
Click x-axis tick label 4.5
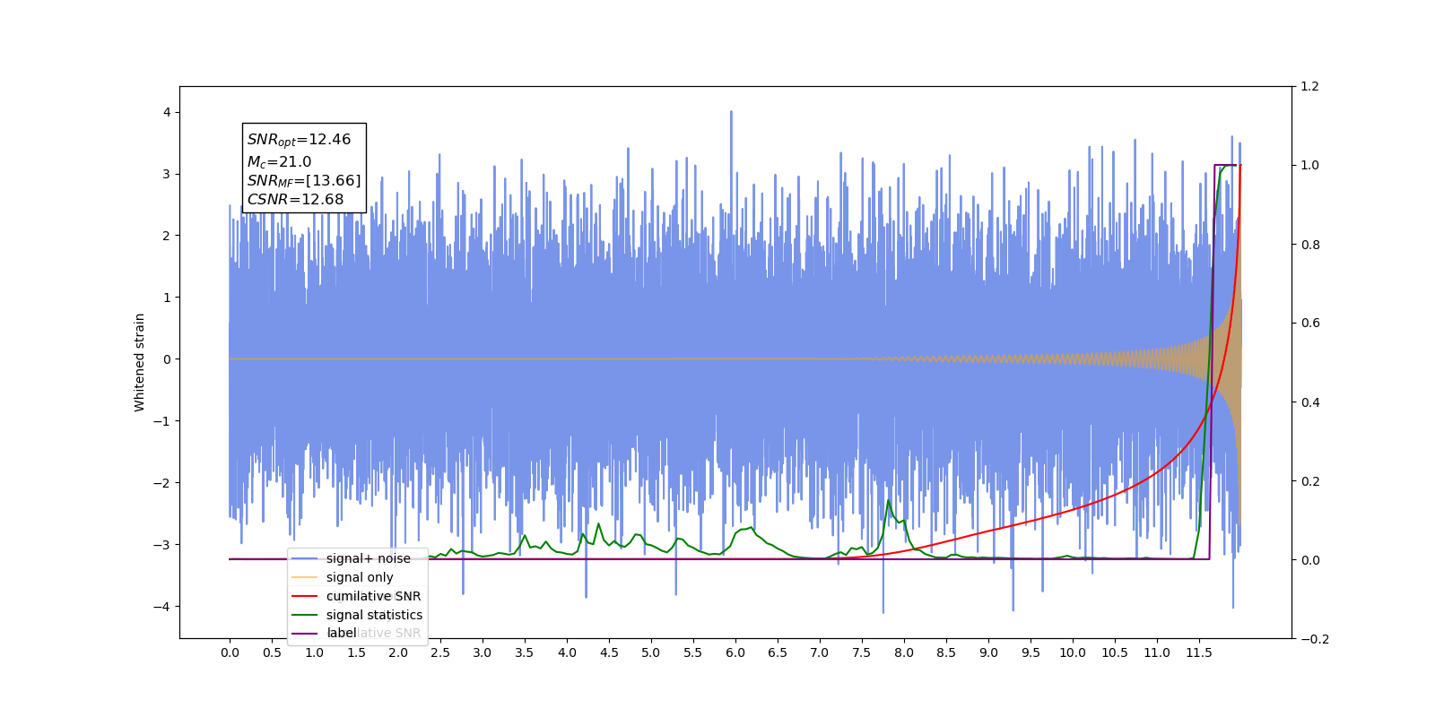click(x=609, y=652)
